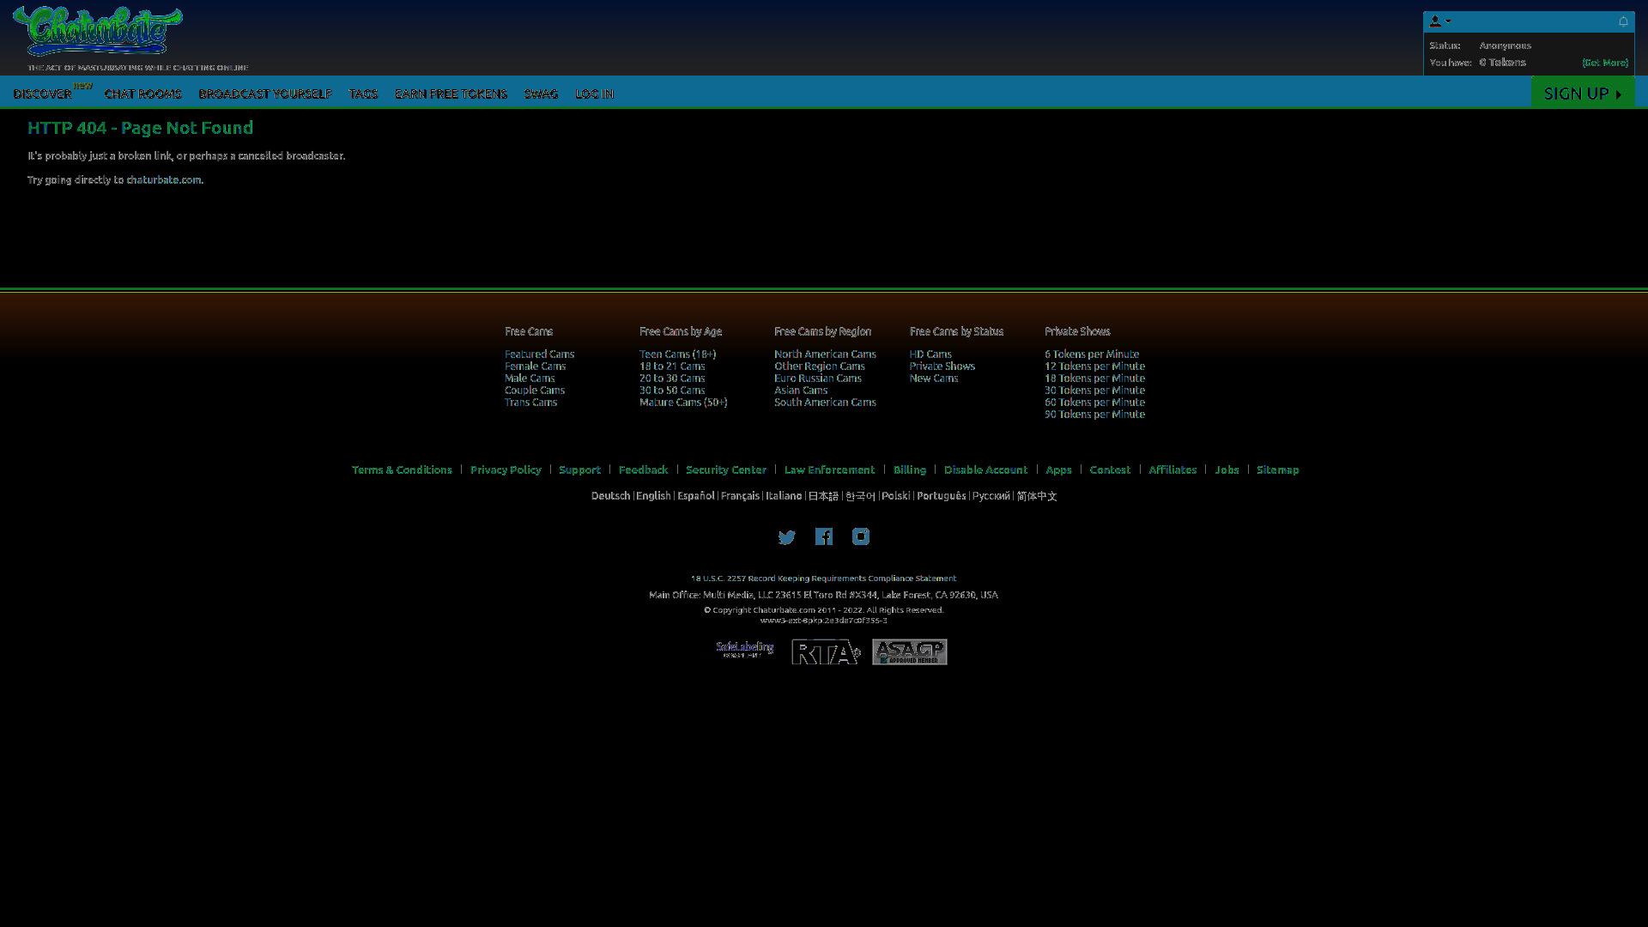
Task: Open 18 U.S.C. 2257 Compliance Statement link
Action: [x=823, y=579]
